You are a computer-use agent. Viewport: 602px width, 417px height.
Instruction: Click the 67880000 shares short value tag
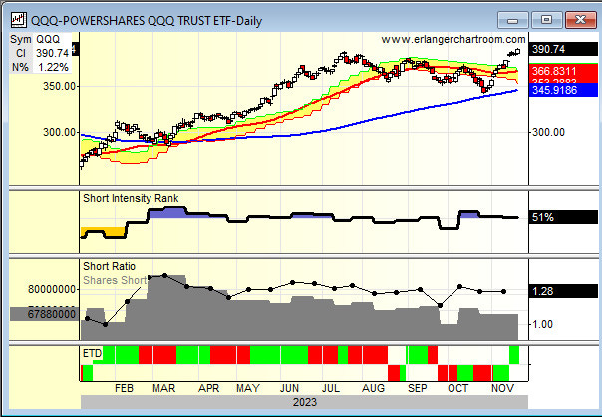tap(44, 314)
